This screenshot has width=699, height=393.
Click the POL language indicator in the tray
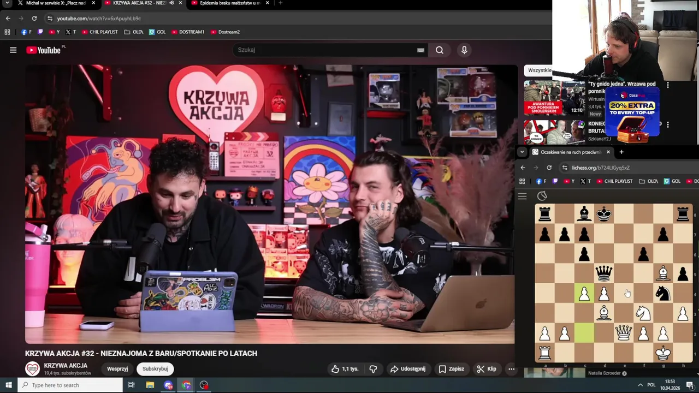click(x=651, y=385)
